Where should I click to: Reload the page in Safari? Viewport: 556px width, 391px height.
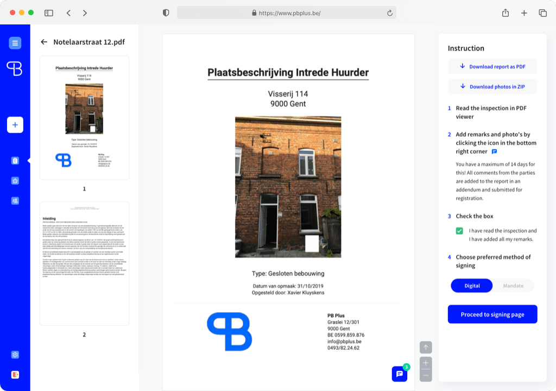point(389,13)
